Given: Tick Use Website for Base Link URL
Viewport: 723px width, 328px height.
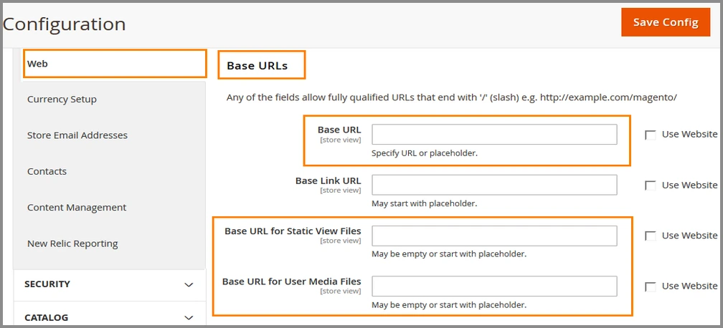Looking at the screenshot, I should pos(651,185).
